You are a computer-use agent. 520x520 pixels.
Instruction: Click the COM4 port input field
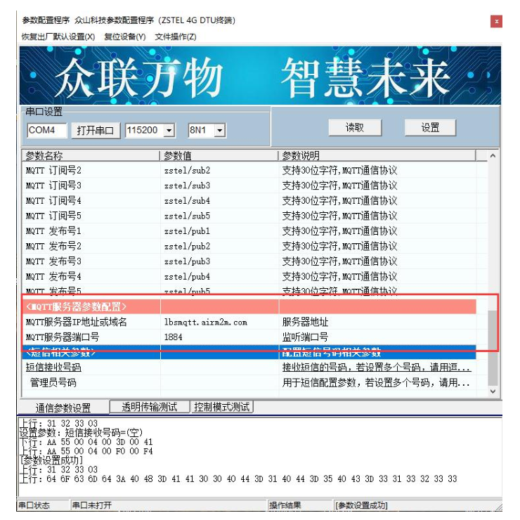47,130
